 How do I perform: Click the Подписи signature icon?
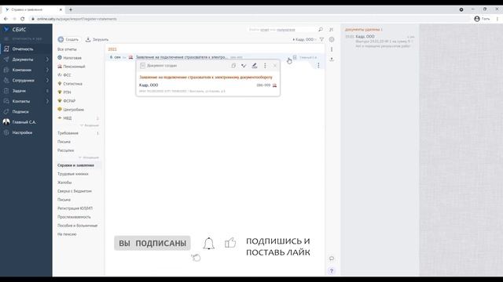6,111
